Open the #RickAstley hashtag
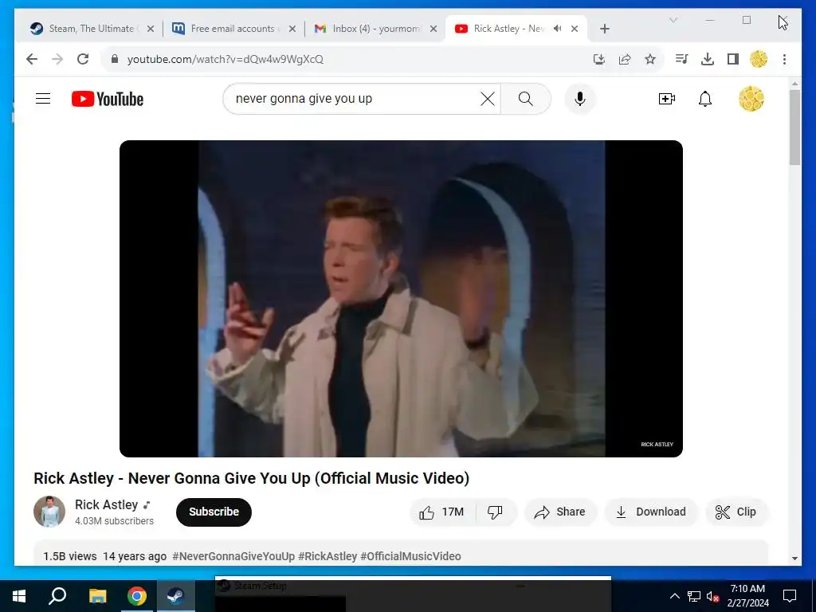The image size is (816, 612). coord(328,556)
